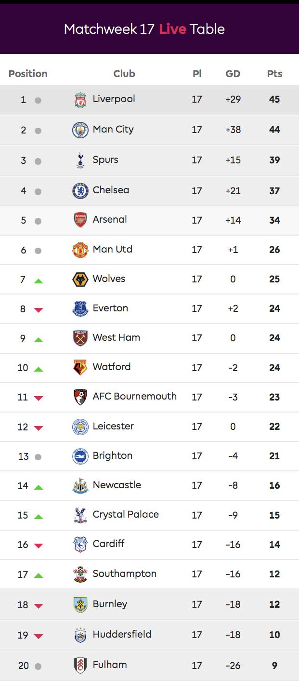Sort by the Pts column header
Screen dimensions: 299x681
click(274, 74)
